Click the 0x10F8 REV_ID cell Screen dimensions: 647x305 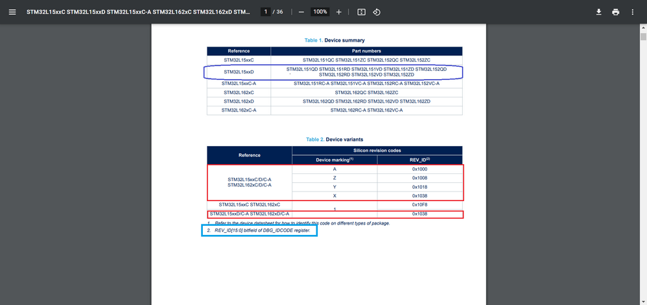(419, 205)
